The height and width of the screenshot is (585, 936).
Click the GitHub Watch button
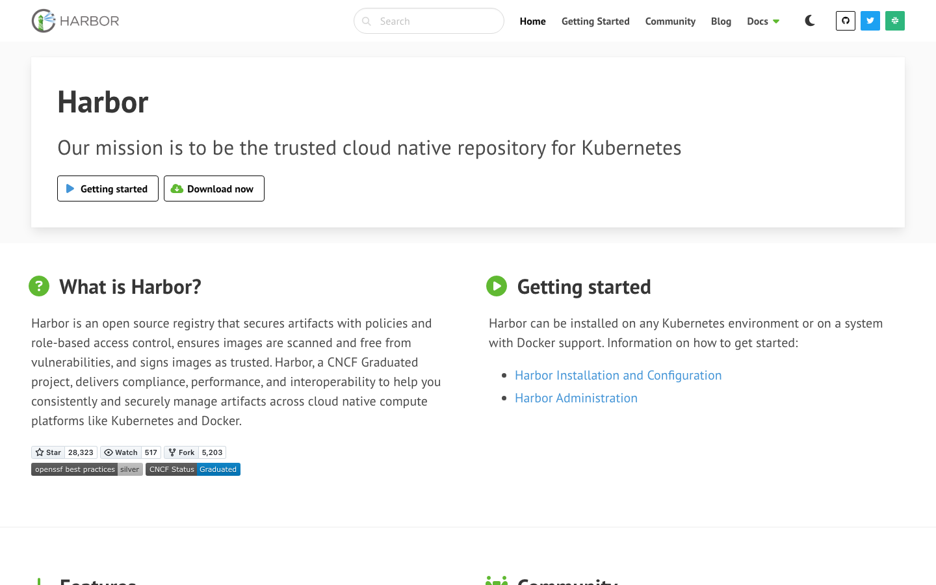pos(121,452)
